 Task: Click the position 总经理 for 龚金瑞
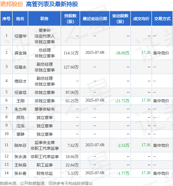(45, 50)
